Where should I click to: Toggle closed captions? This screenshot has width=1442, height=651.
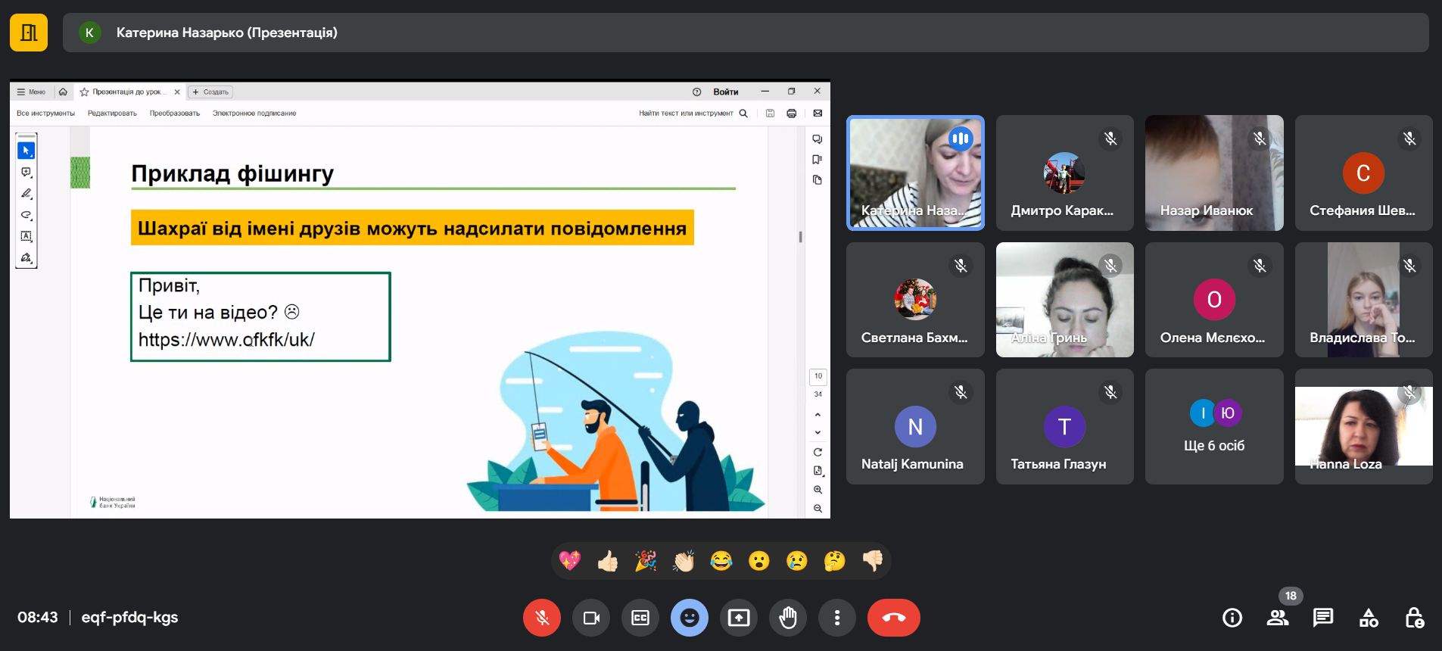pos(640,618)
